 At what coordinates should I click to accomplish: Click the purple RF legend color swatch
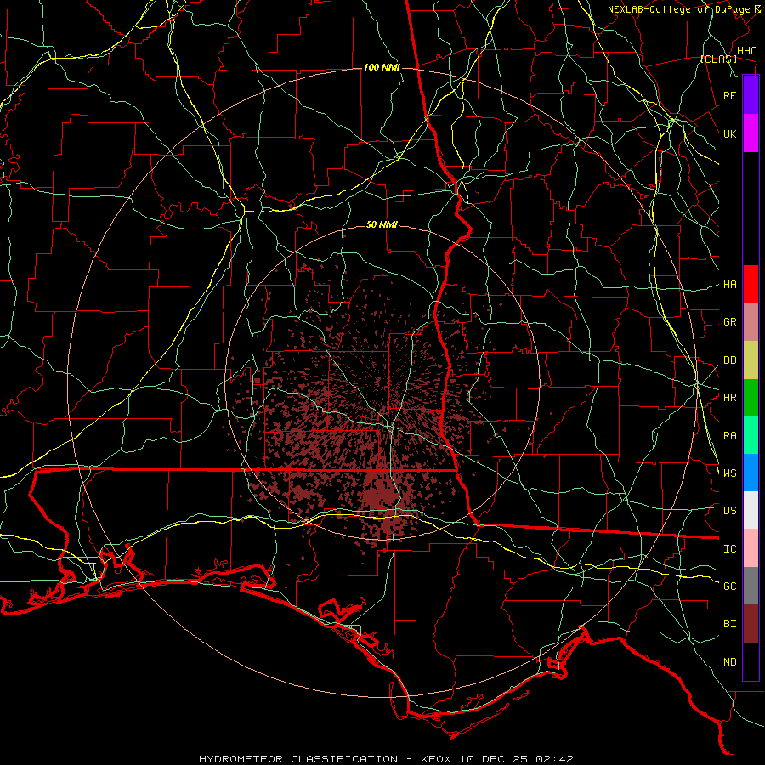(751, 95)
